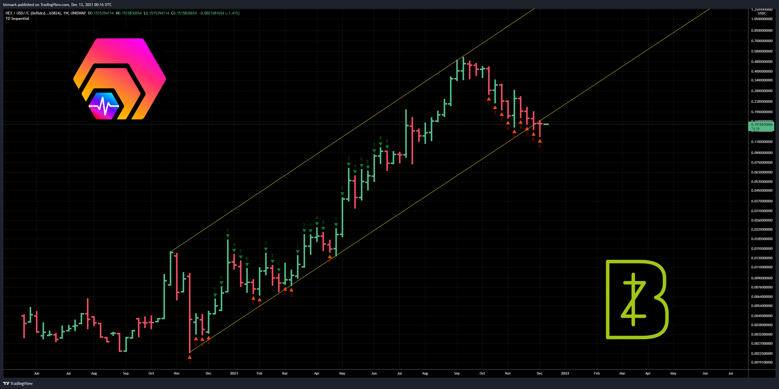This screenshot has width=779, height=389.
Task: Click the change value −0.0021681654 (−1.41%)
Action: click(x=219, y=13)
